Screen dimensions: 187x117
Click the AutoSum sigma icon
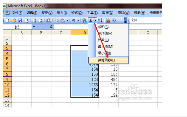click(91, 21)
